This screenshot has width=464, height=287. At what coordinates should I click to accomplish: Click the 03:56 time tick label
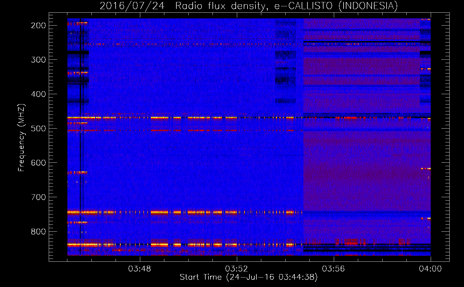pos(334,269)
